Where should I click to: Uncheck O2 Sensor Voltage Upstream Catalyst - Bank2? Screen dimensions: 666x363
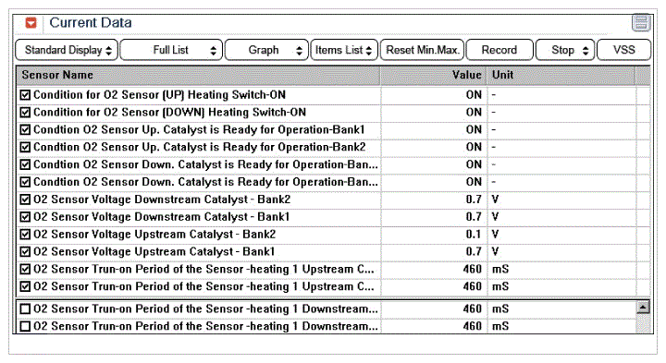tap(25, 234)
